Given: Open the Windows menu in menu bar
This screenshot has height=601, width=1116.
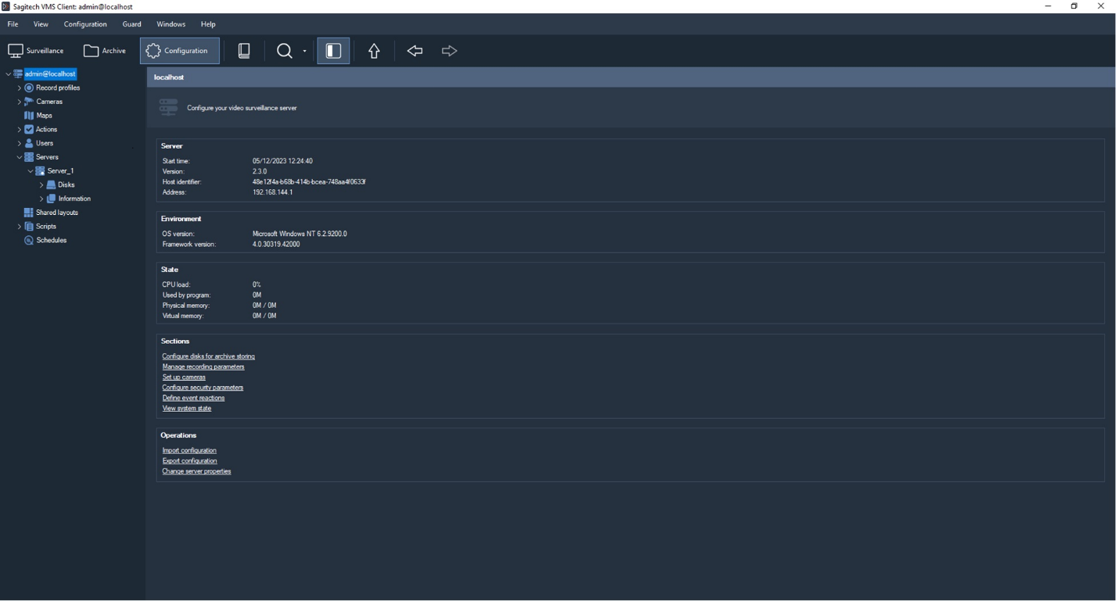Looking at the screenshot, I should (170, 24).
